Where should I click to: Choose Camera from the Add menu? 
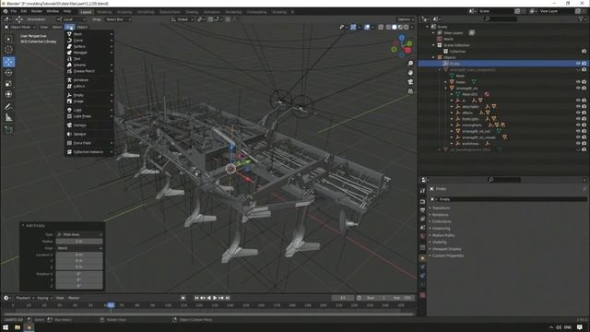[89, 125]
